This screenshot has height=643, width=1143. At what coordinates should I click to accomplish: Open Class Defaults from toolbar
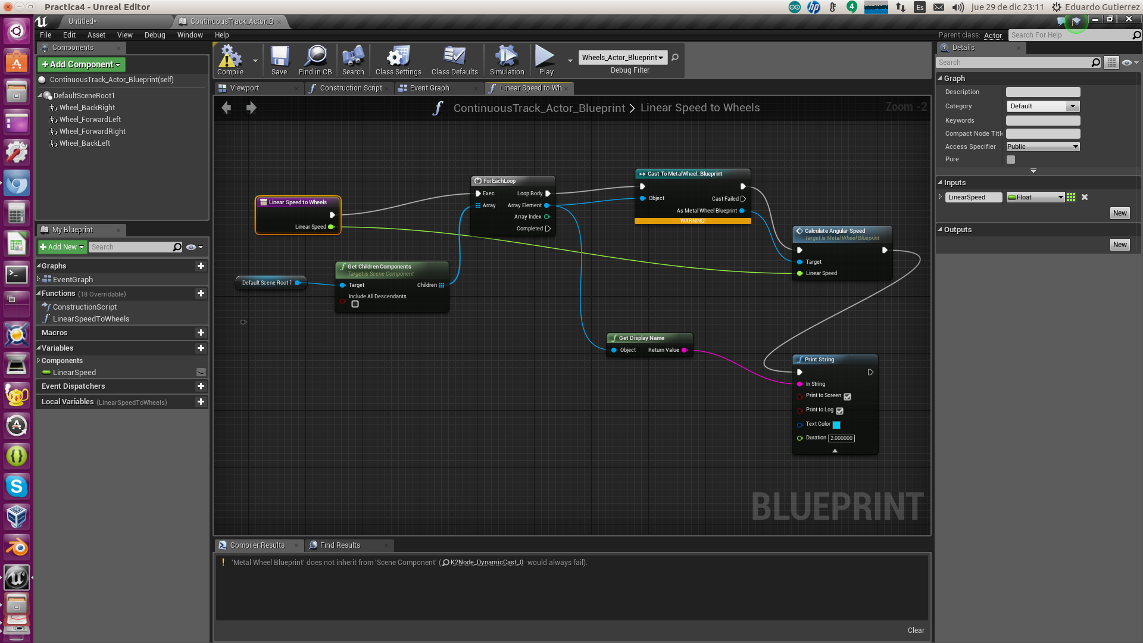[x=454, y=60]
